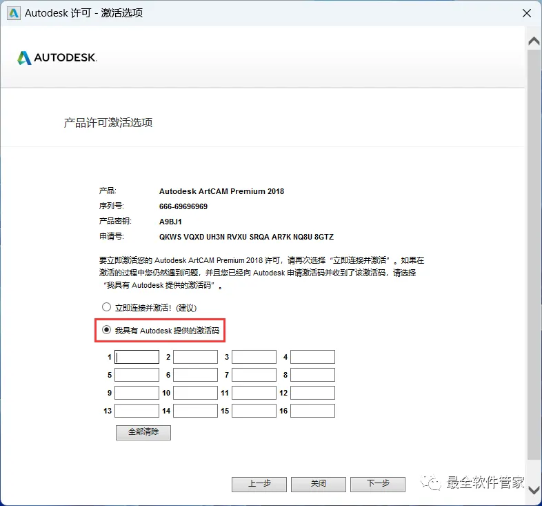The height and width of the screenshot is (506, 542).
Task: Focus activation code field 10
Action: pyautogui.click(x=195, y=393)
